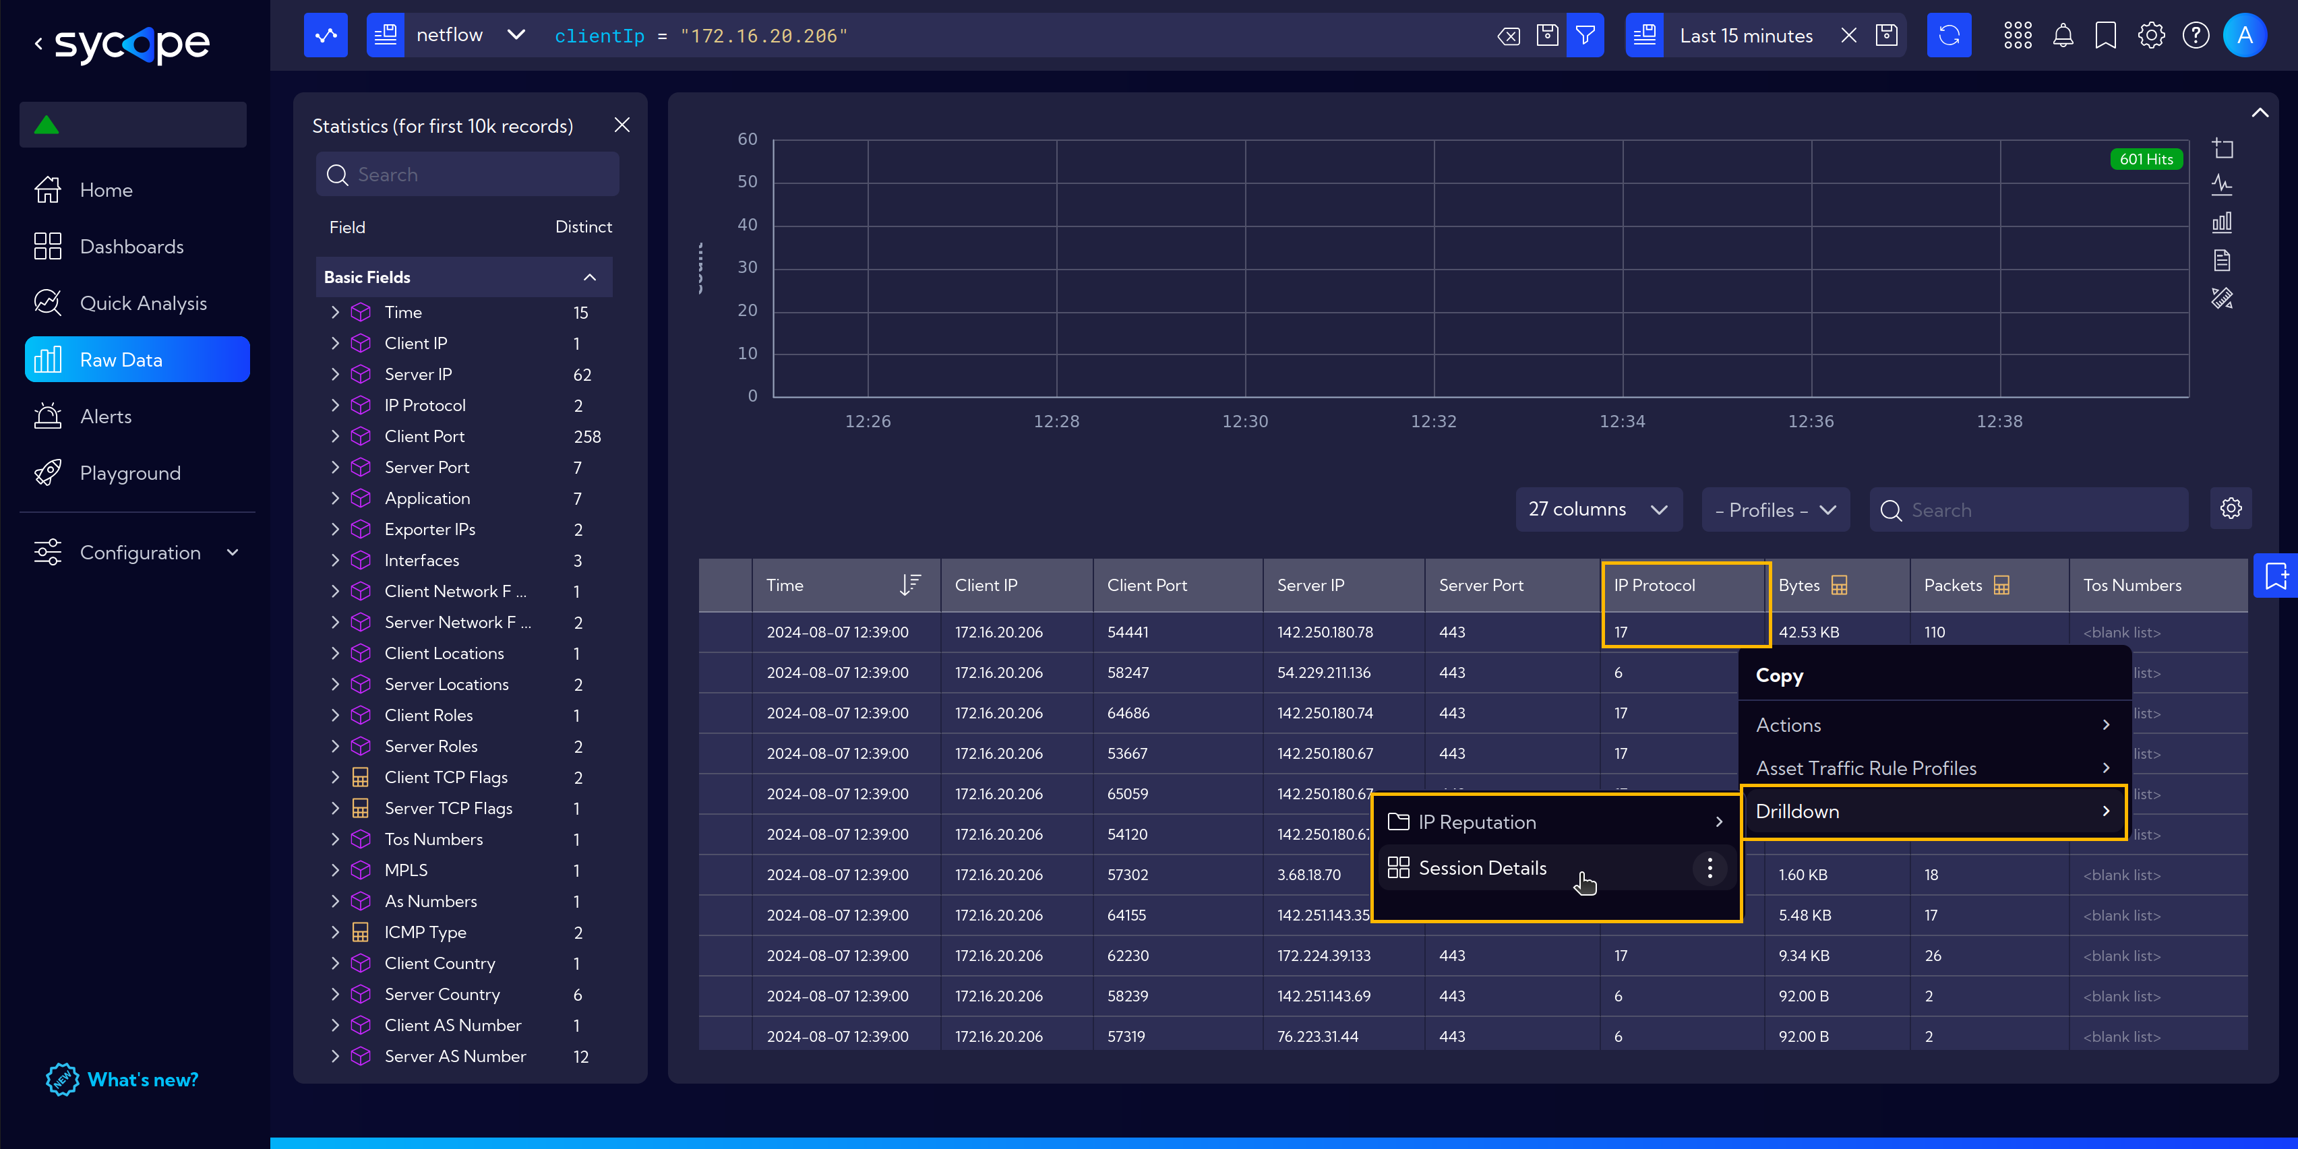2298x1149 pixels.
Task: Click the Session Details context menu item
Action: [x=1482, y=867]
